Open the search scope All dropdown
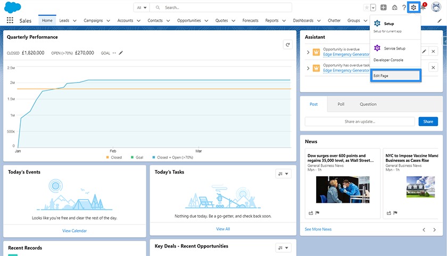447x256 pixels. click(142, 7)
